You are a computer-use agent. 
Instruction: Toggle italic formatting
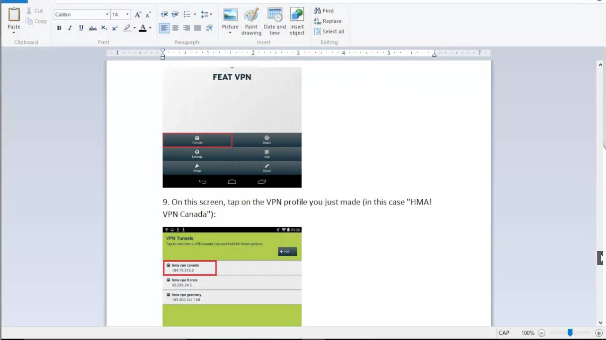coord(70,28)
